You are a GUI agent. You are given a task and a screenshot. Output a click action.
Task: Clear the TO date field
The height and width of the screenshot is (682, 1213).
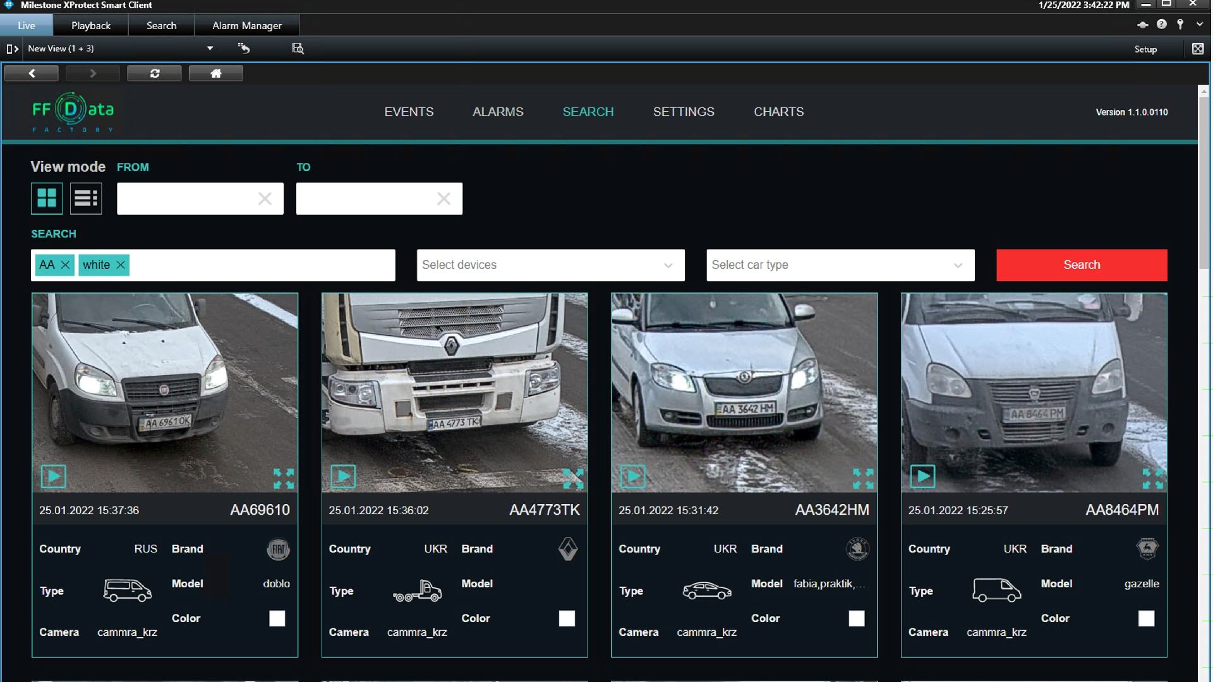click(444, 199)
